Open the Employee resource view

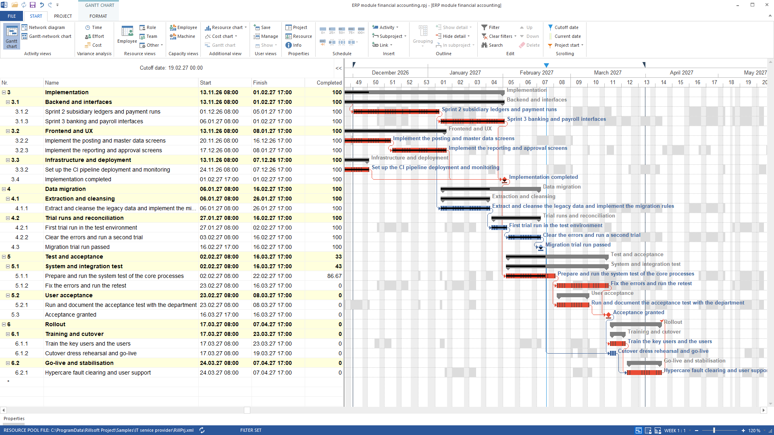pos(127,35)
